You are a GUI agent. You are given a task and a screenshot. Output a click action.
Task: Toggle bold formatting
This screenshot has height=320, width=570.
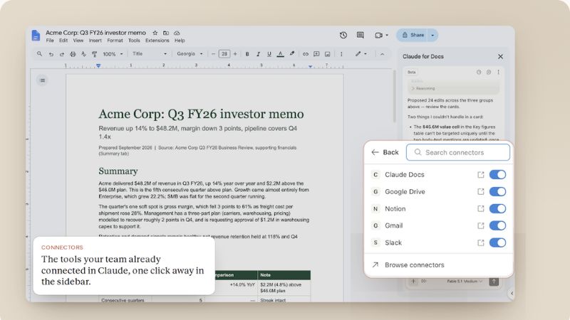(x=247, y=54)
